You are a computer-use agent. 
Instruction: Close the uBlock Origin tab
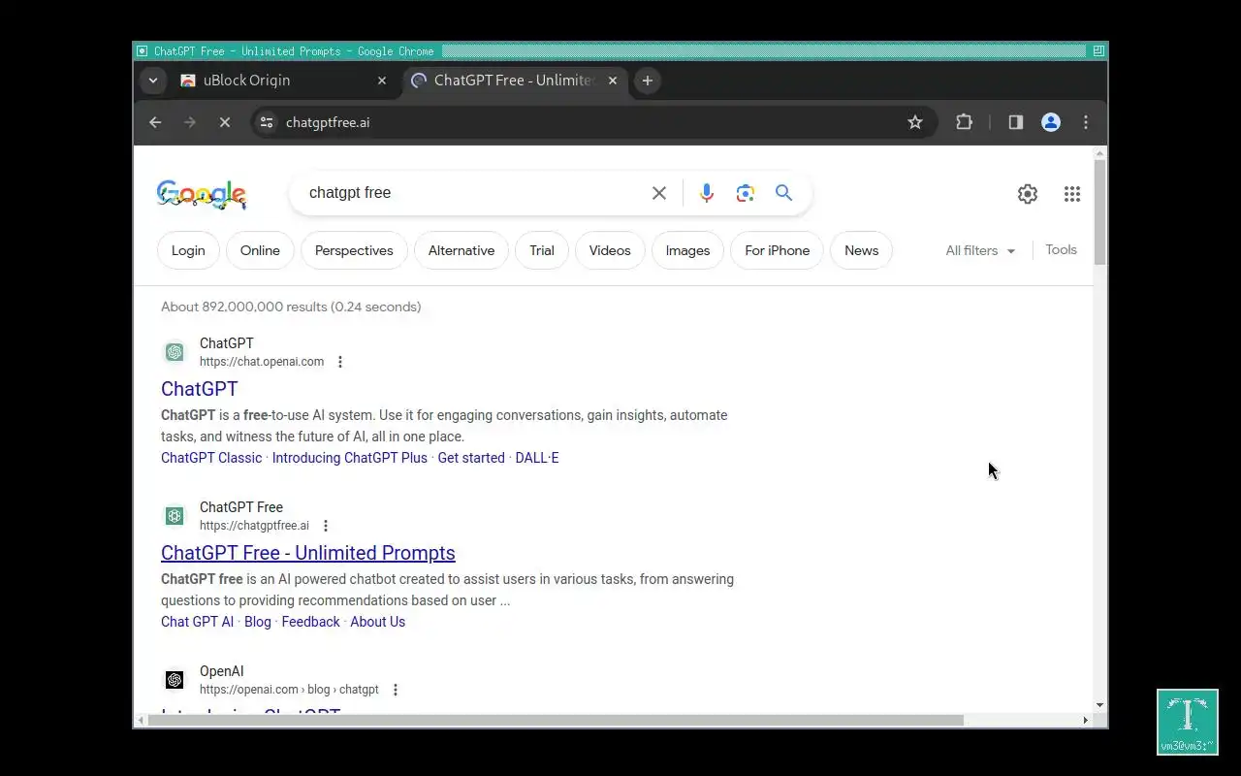(382, 81)
